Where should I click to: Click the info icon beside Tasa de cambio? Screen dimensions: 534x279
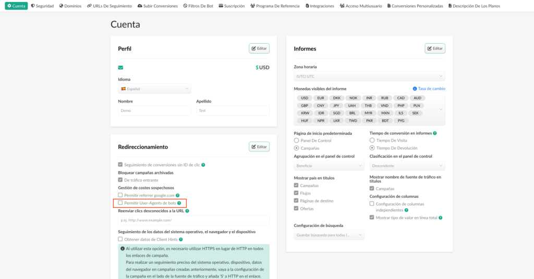(415, 88)
